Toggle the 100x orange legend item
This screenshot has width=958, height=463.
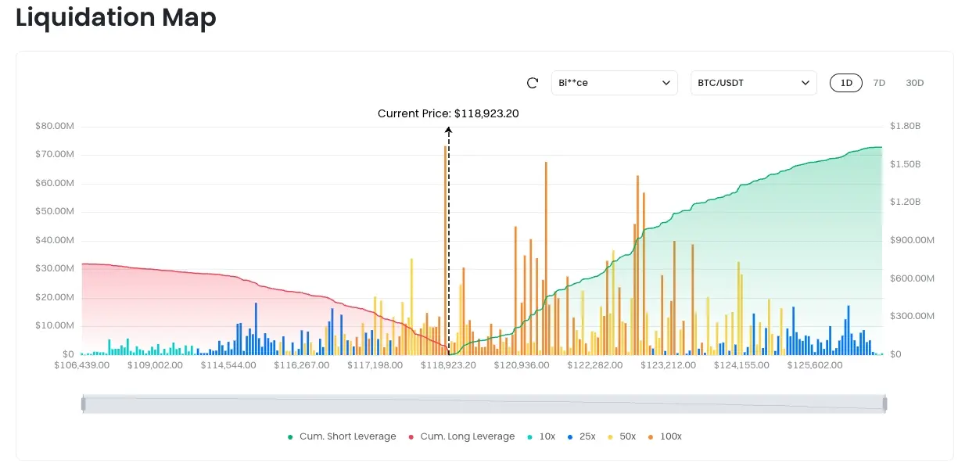pyautogui.click(x=664, y=436)
